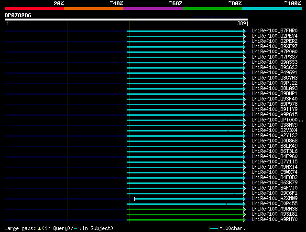The image size is (306, 232).
Task: Select the UniRef100_A2YIS2 text
Action: (274, 136)
